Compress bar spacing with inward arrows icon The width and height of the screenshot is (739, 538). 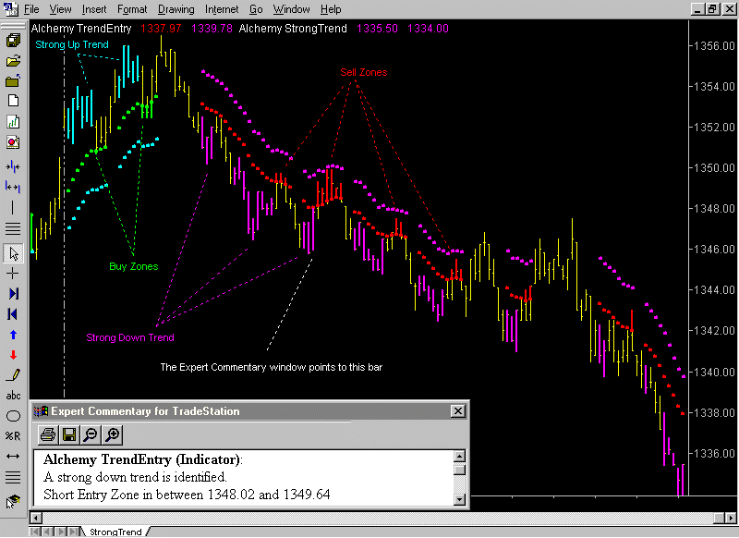tap(13, 167)
